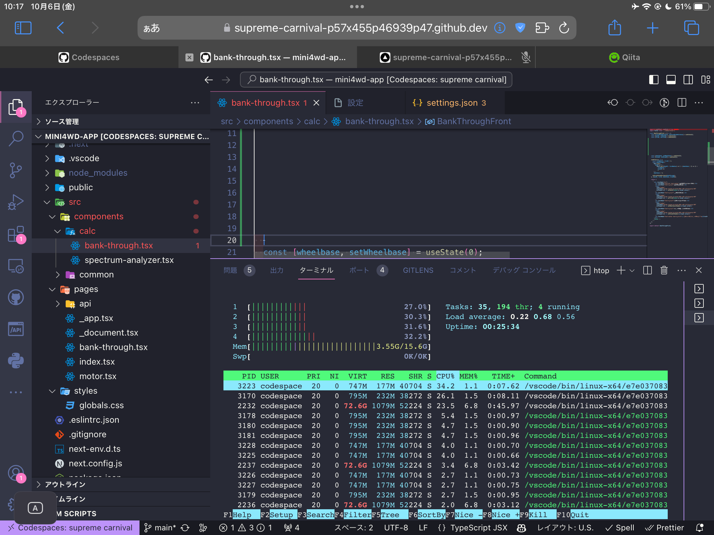
Task: Toggle the primary side bar layout button
Action: pos(654,80)
